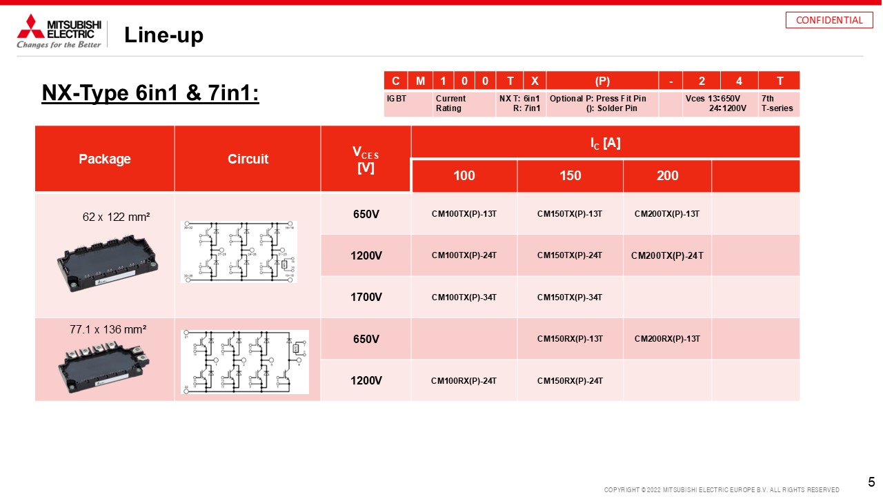The width and height of the screenshot is (883, 497).
Task: Click the copyright notice footer text
Action: click(x=722, y=489)
